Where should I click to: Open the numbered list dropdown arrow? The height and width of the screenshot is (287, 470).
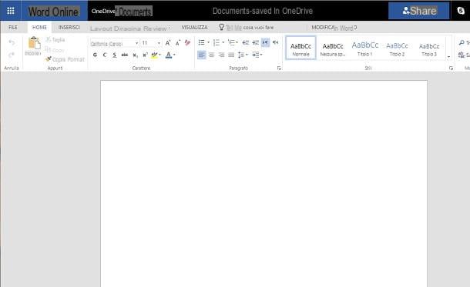223,42
